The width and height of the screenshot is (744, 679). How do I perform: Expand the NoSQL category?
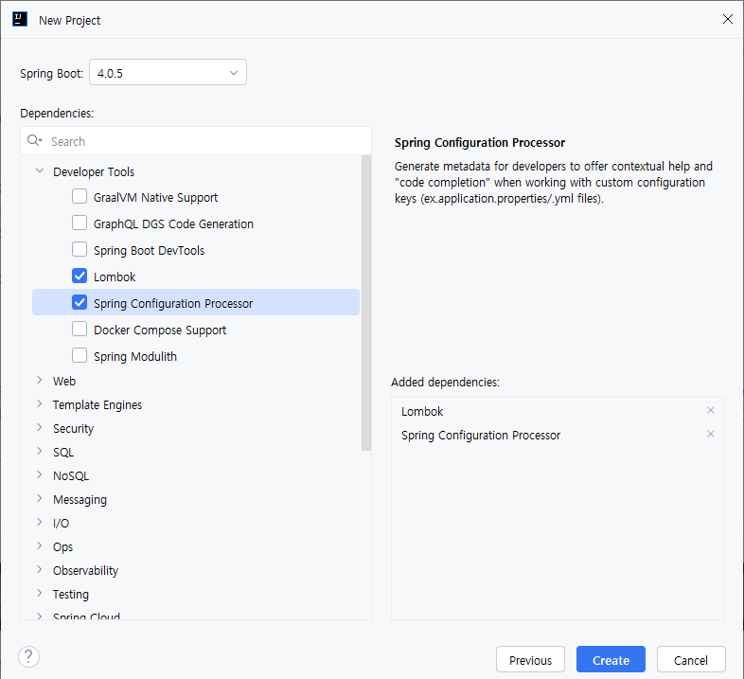pyautogui.click(x=40, y=475)
